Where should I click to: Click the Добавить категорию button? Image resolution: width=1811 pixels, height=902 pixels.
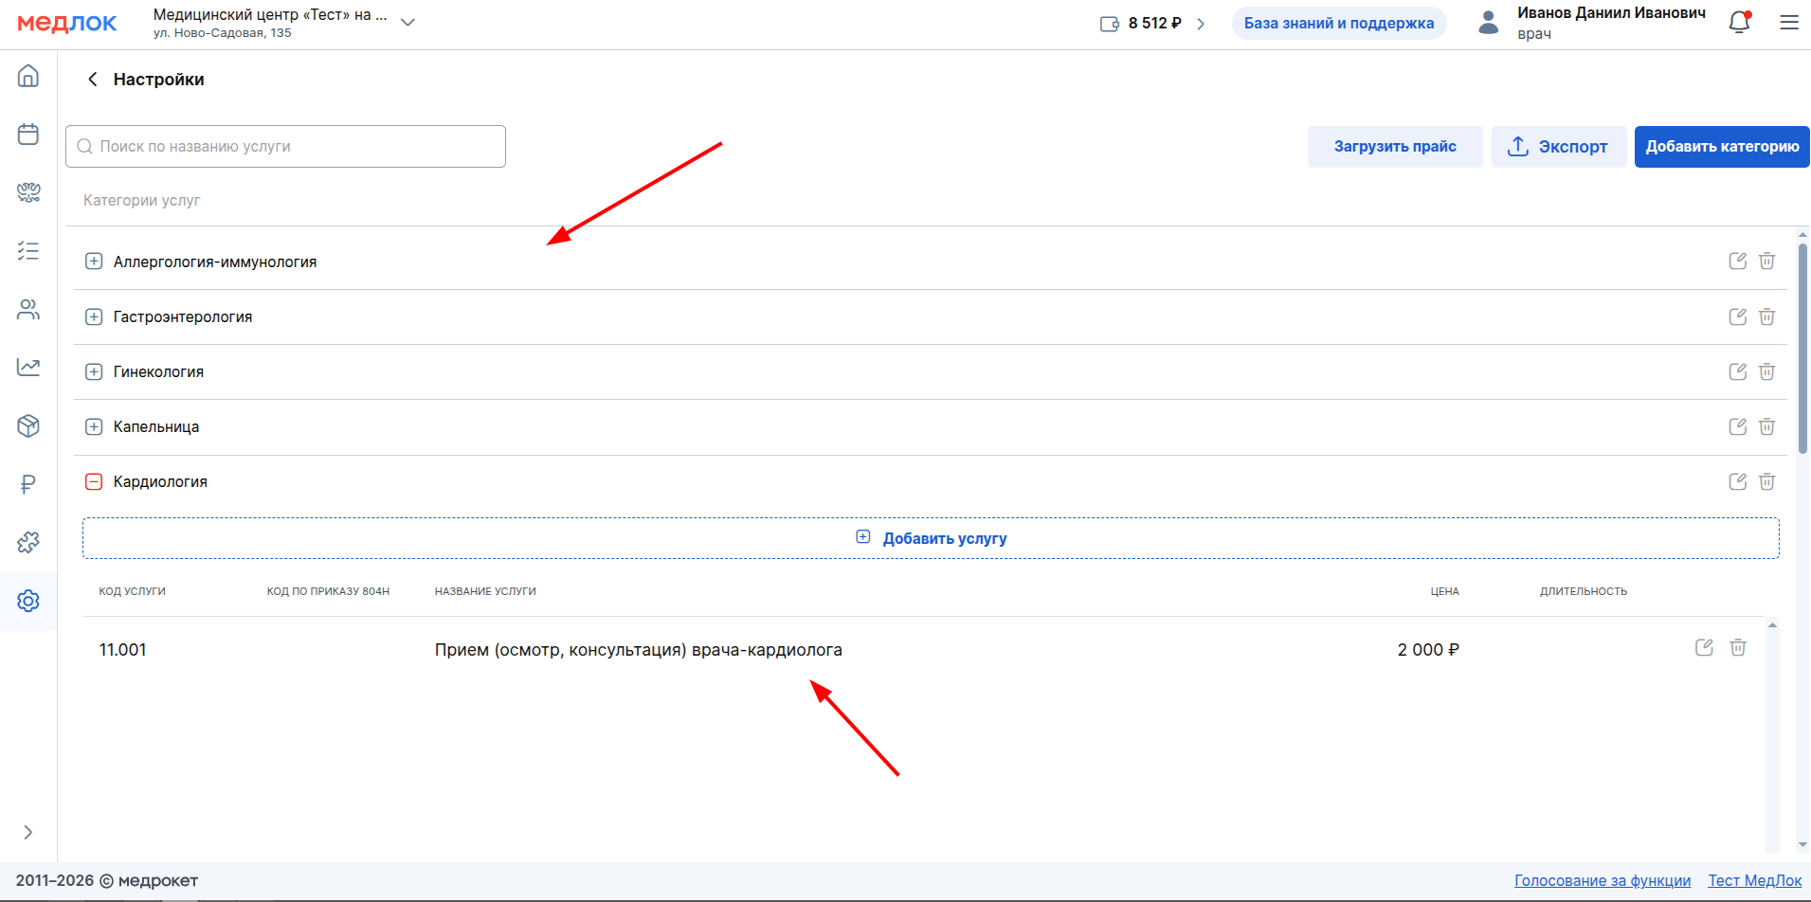coord(1721,147)
